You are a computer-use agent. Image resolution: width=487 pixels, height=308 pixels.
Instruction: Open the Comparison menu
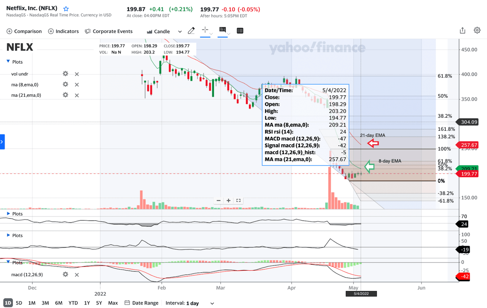(x=24, y=31)
